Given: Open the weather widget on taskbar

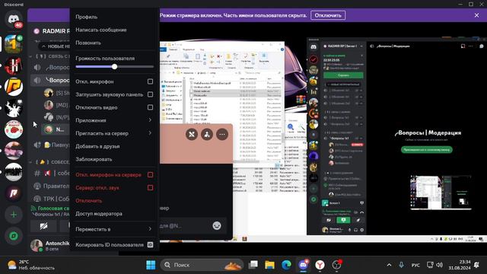Looking at the screenshot, I should click(x=31, y=265).
